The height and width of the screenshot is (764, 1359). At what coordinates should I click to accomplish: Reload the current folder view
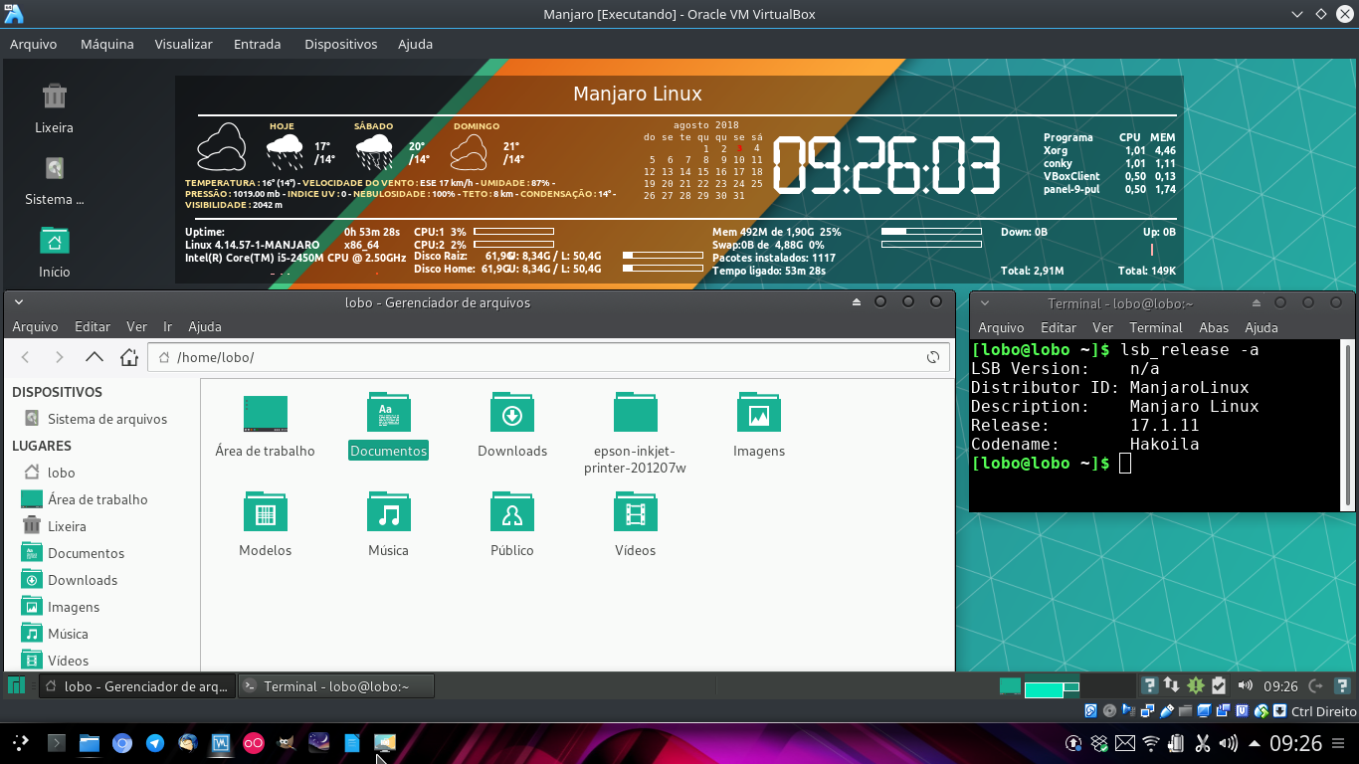[x=933, y=357]
